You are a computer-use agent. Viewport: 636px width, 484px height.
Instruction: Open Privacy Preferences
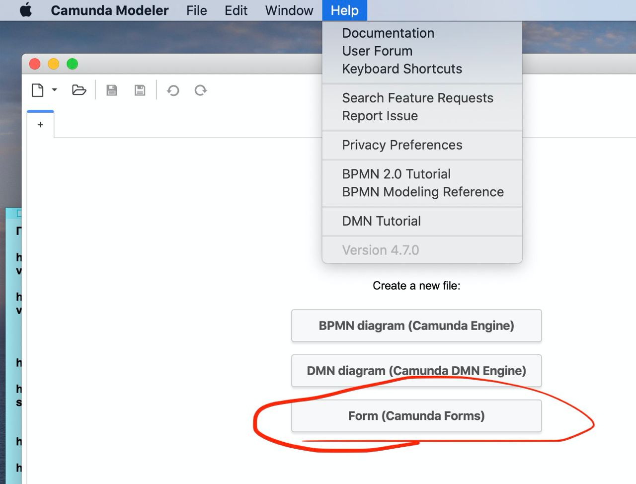point(422,145)
